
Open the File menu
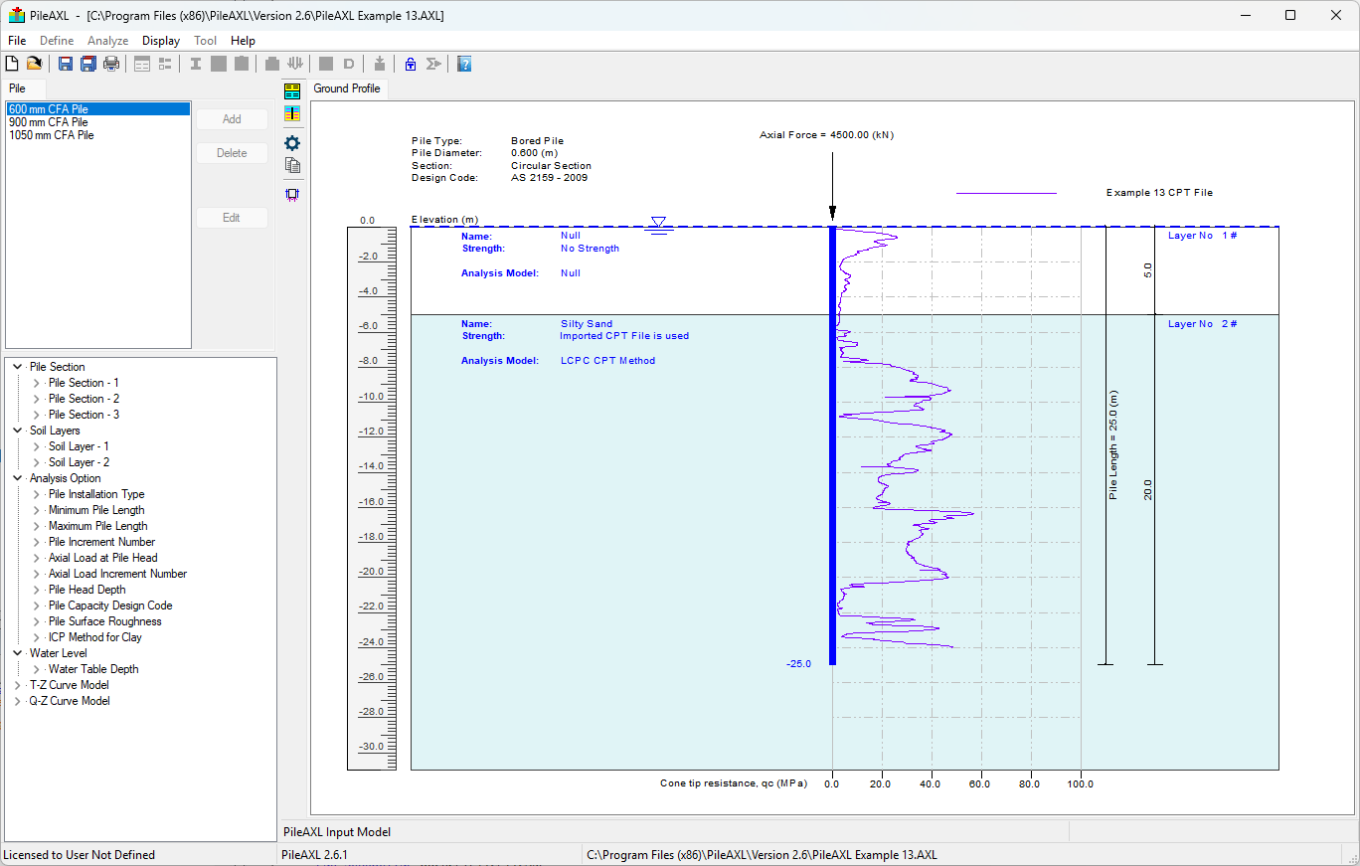(x=17, y=41)
